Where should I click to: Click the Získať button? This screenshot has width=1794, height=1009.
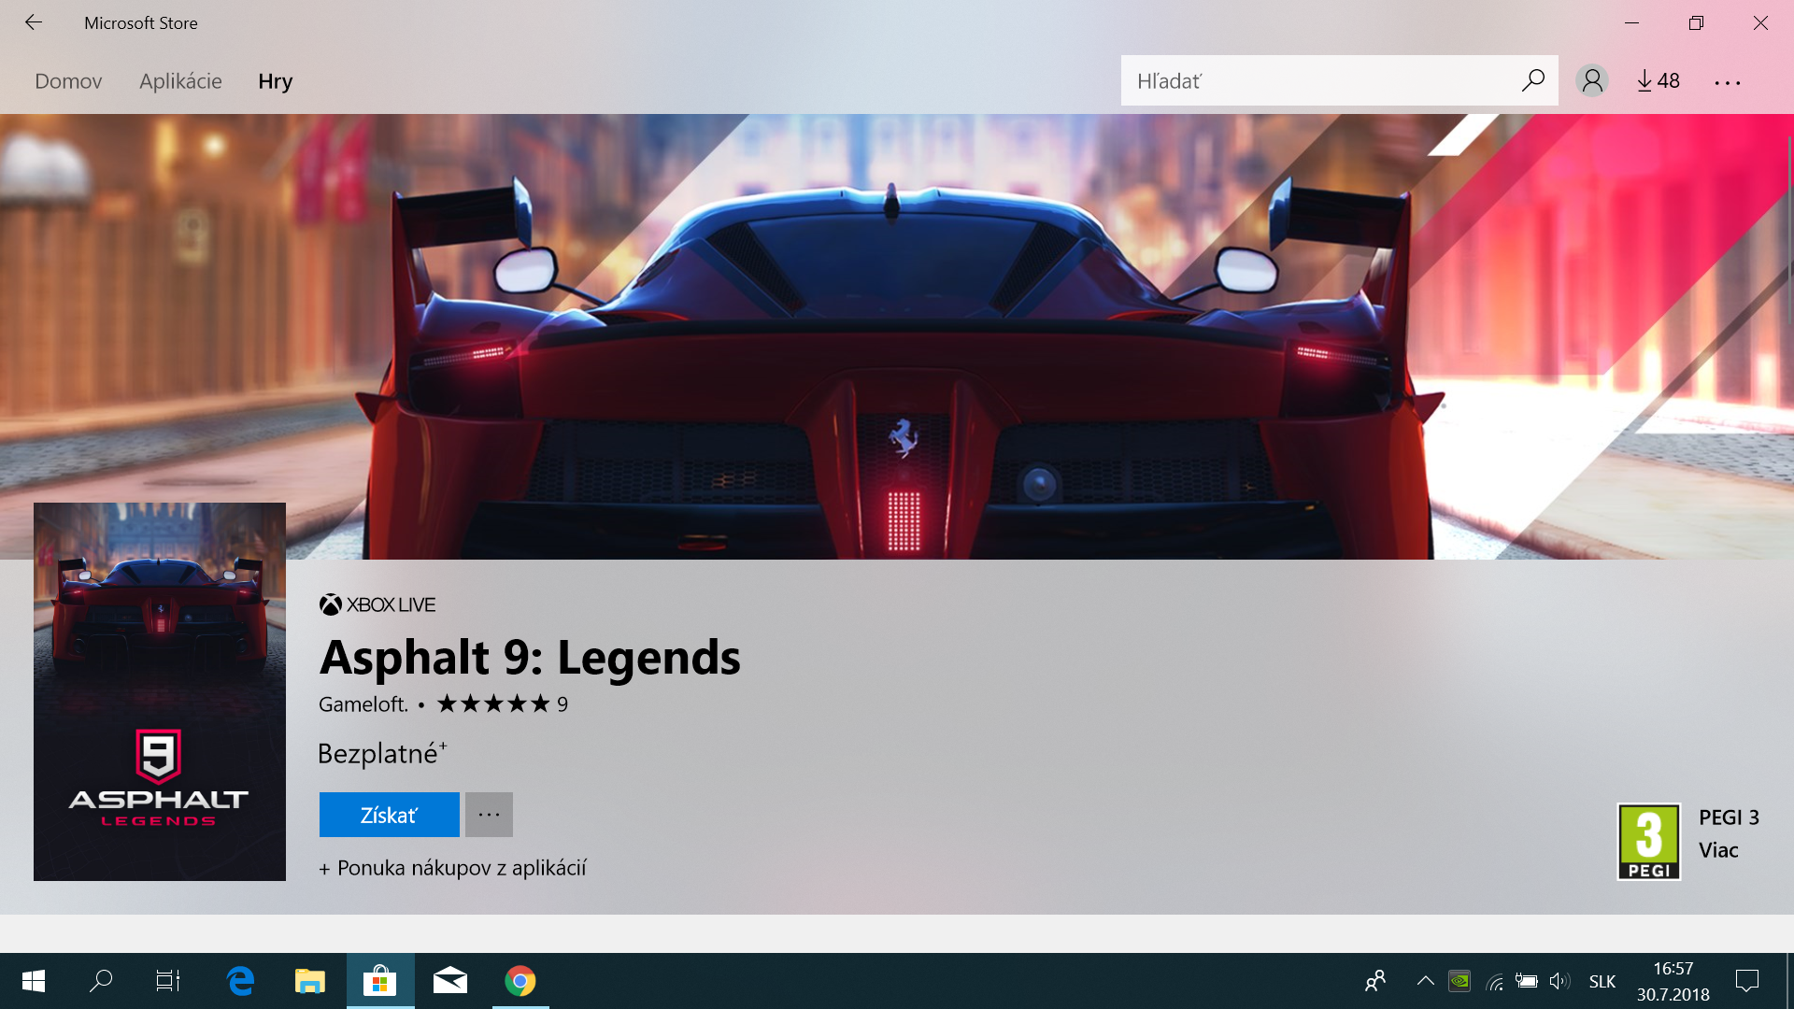click(389, 815)
